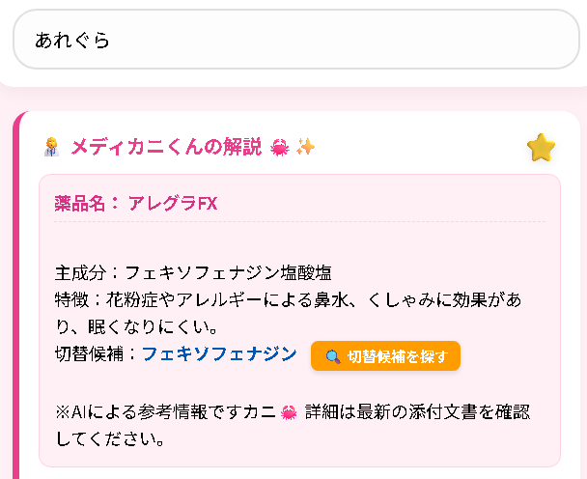Select the メディカニくんの解説 heading
This screenshot has width=587, height=479.
(166, 147)
